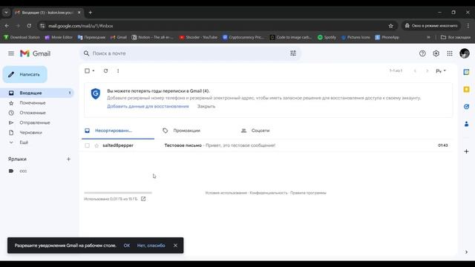Hide the side panel with chevron
This screenshot has height=267, width=475.
466,252
